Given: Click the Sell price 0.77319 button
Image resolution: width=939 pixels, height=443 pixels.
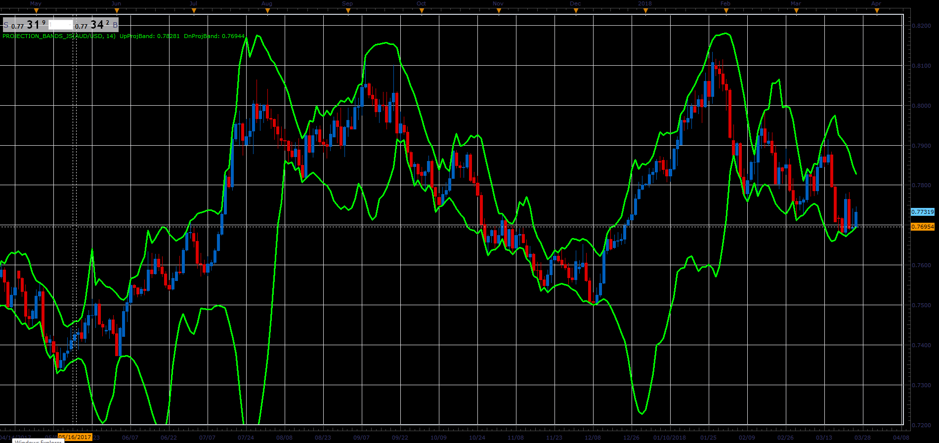Looking at the screenshot, I should tap(25, 25).
